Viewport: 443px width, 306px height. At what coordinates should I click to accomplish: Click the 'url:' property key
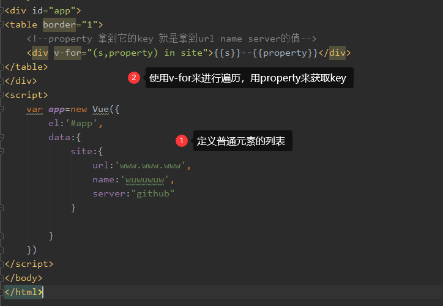pyautogui.click(x=103, y=166)
